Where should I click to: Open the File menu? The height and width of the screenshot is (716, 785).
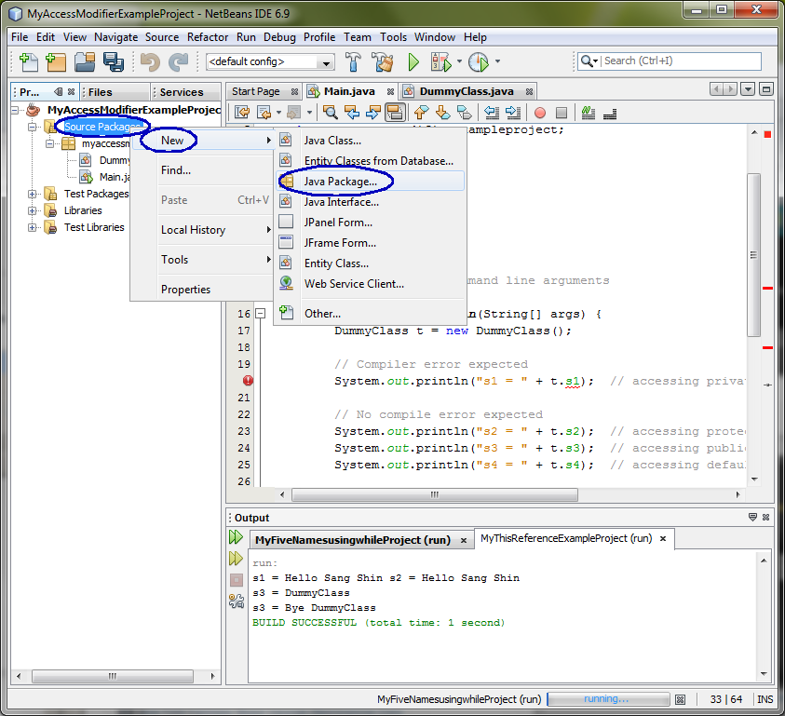click(20, 37)
